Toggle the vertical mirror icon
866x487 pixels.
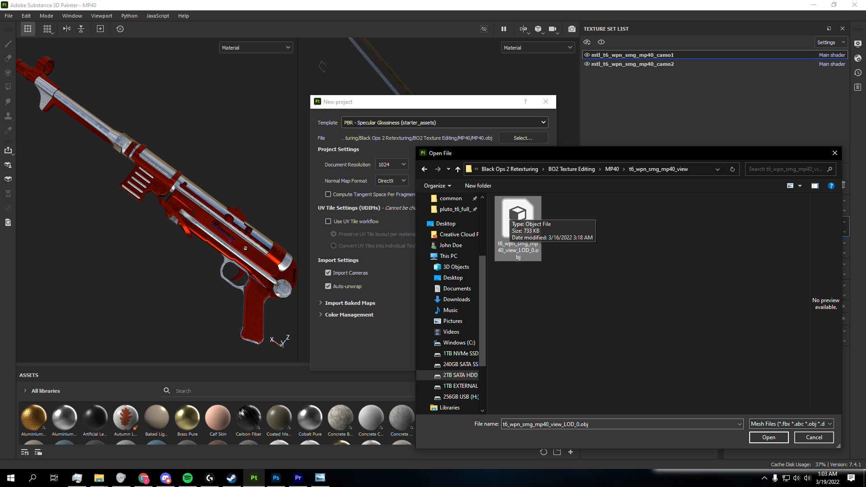pyautogui.click(x=81, y=29)
